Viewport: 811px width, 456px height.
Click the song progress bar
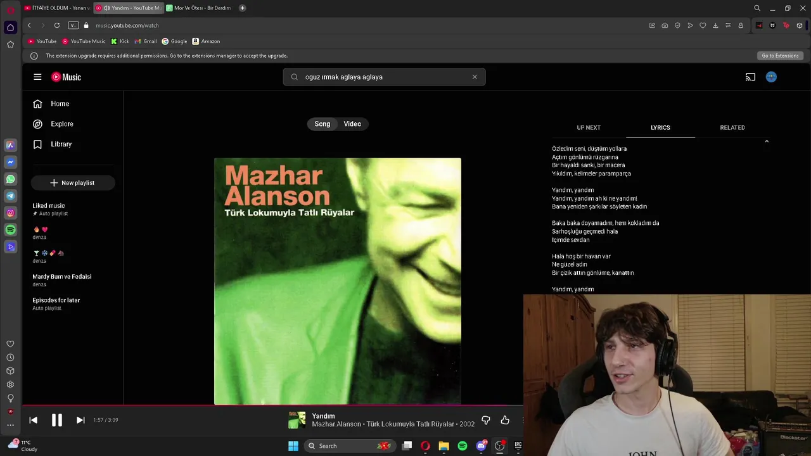pyautogui.click(x=272, y=405)
